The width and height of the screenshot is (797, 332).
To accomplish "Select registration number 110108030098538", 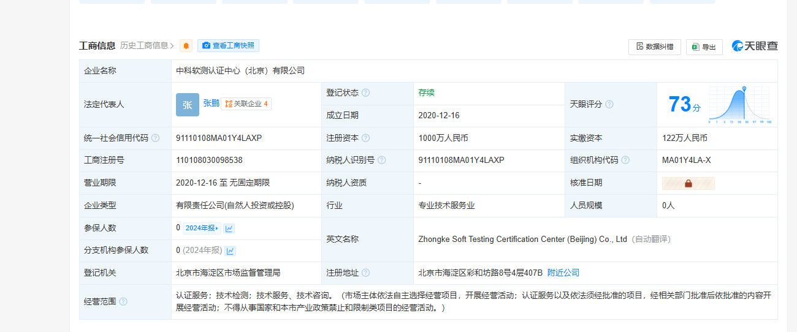I will pos(209,160).
